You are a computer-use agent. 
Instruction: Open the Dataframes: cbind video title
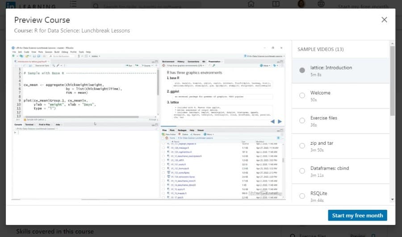coord(330,168)
